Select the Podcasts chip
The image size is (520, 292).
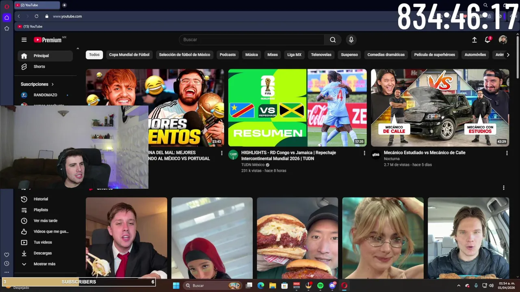point(227,55)
